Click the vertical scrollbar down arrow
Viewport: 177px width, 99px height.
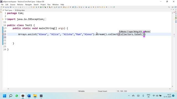tap(172, 86)
